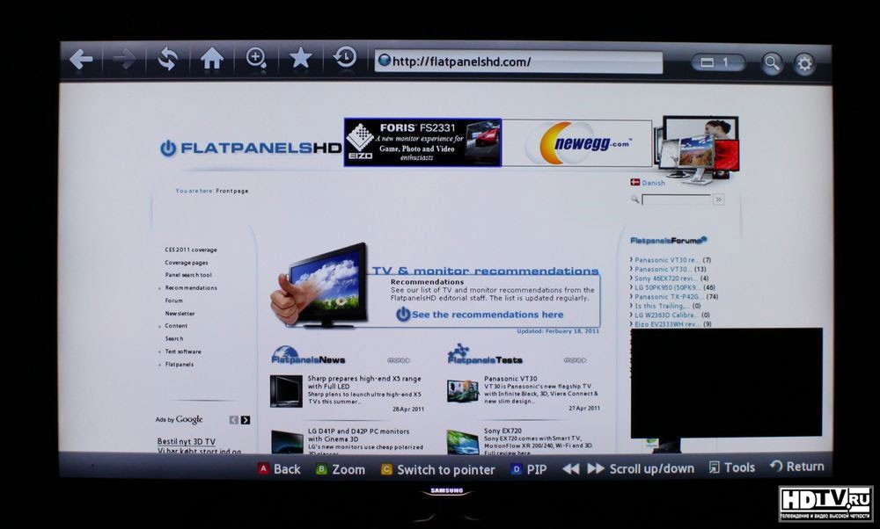Image resolution: width=880 pixels, height=529 pixels.
Task: Select red A Back button in bottom bar
Action: [x=279, y=469]
